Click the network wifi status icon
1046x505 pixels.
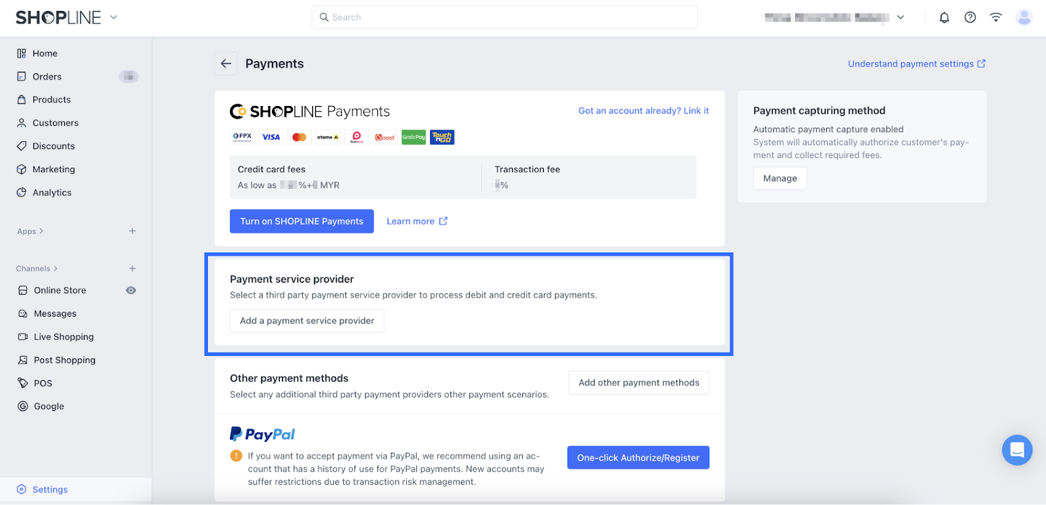996,18
